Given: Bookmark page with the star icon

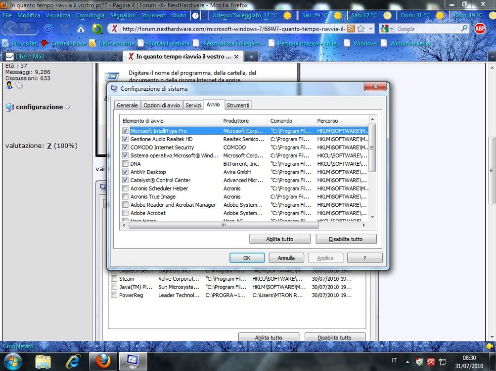Looking at the screenshot, I should (361, 29).
